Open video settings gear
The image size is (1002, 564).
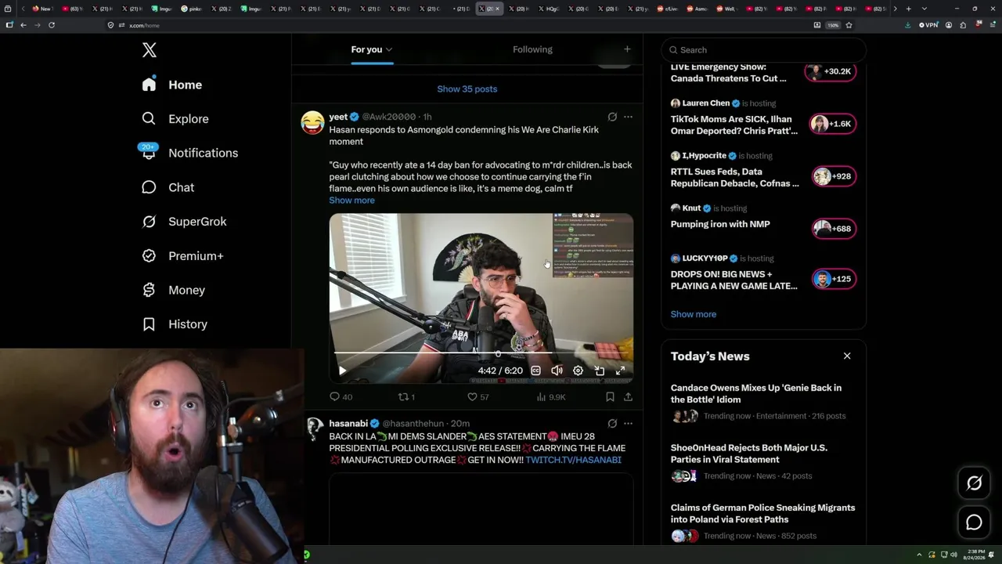[578, 371]
